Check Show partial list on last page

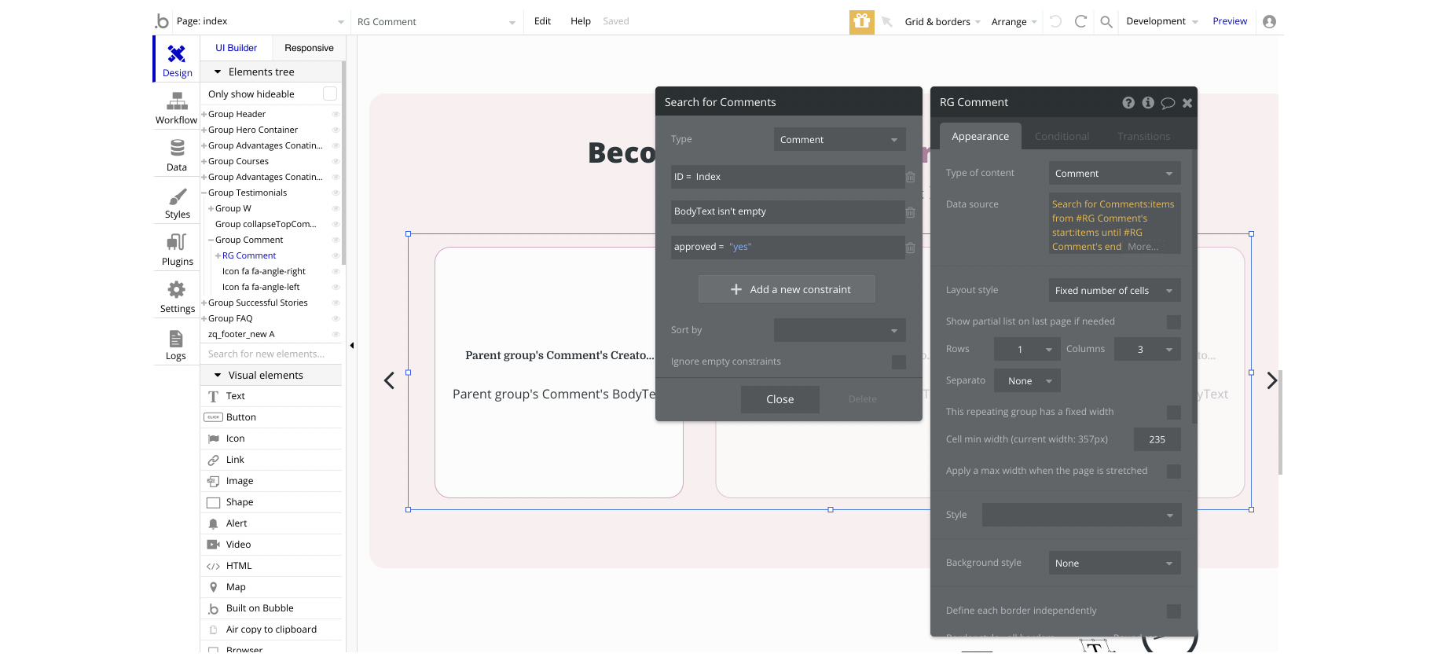[x=1173, y=322]
